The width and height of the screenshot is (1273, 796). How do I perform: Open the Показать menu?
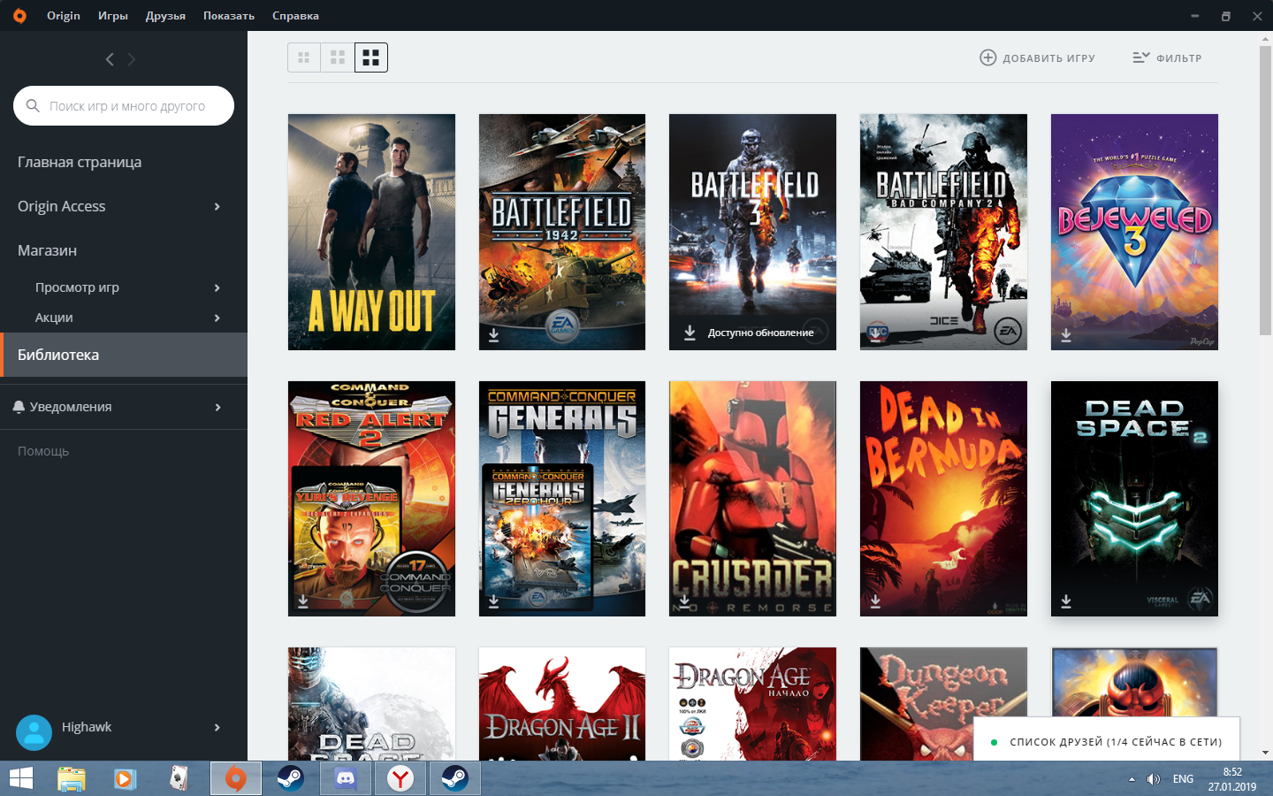point(229,16)
